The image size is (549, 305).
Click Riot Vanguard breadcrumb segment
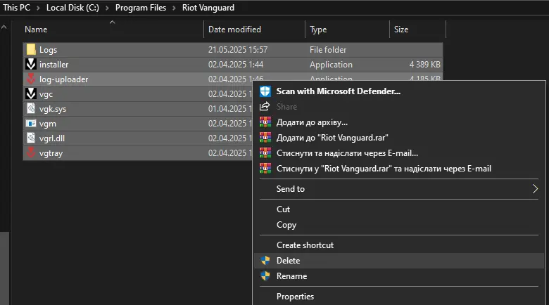point(208,7)
